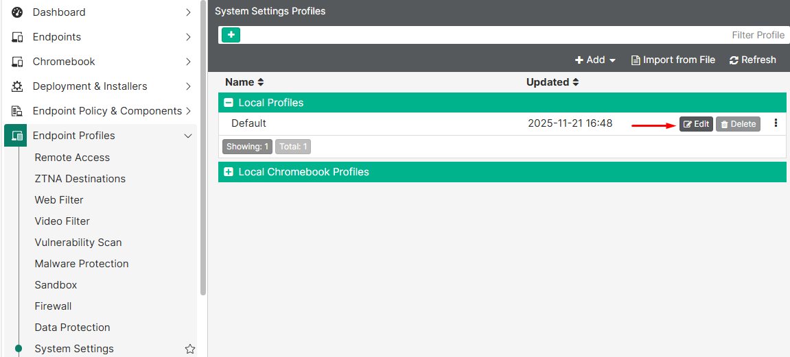Select System Settings in sidebar
790x357 pixels.
74,349
